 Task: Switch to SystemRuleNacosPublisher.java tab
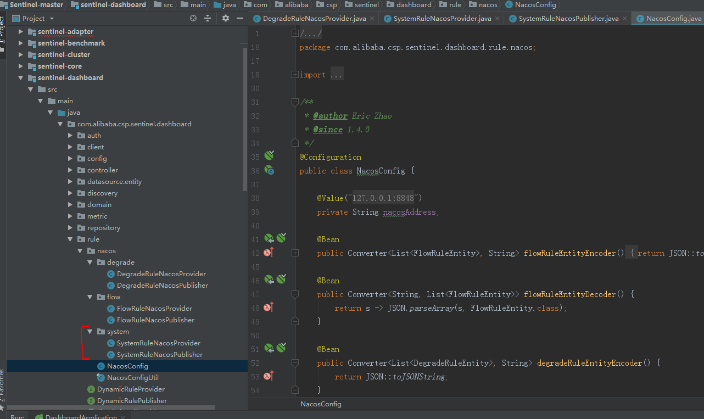(568, 19)
